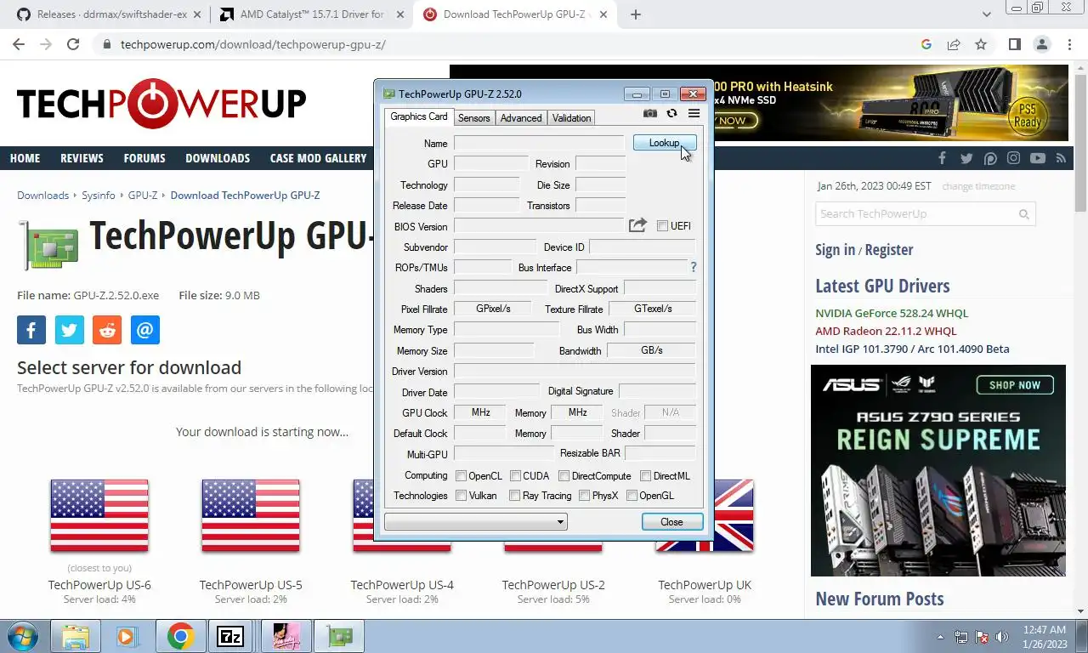Open the Chrome three-dot menu
The width and height of the screenshot is (1088, 653).
pyautogui.click(x=1068, y=44)
